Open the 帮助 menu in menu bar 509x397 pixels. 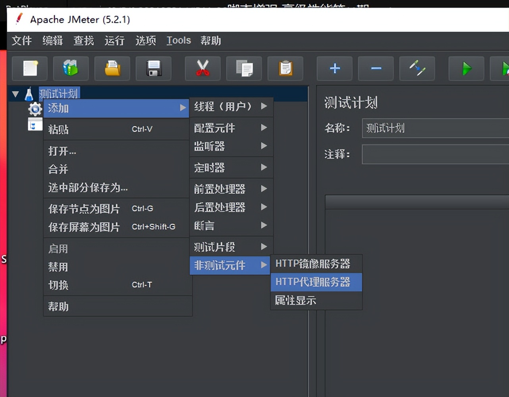[210, 40]
